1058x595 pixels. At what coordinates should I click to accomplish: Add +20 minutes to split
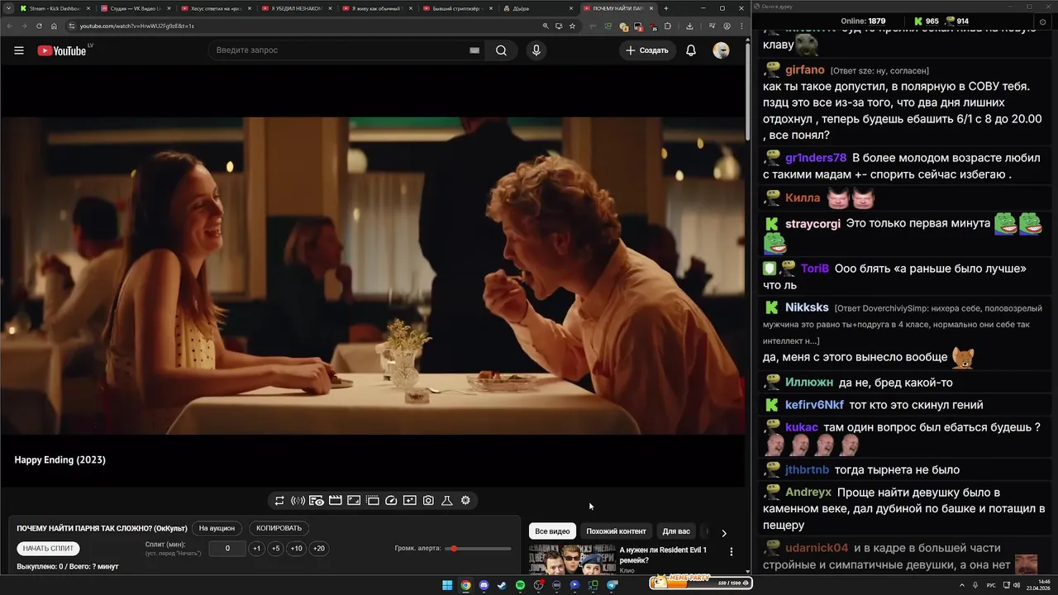coord(318,549)
